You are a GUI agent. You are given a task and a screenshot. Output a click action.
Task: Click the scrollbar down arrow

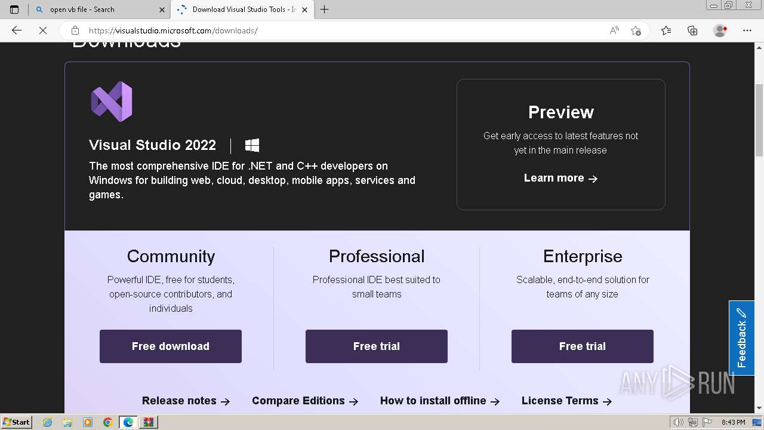tap(759, 408)
